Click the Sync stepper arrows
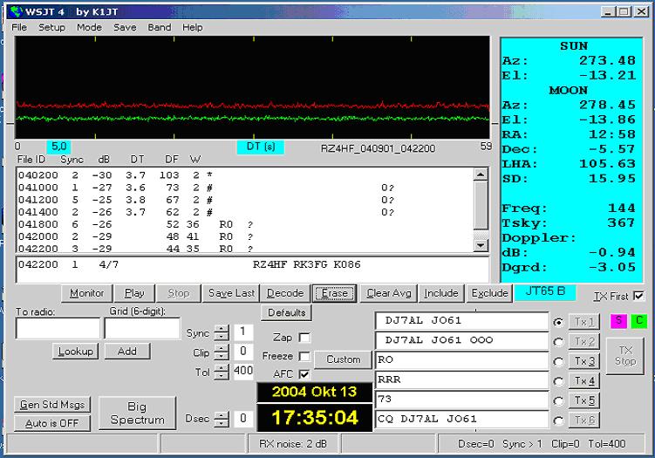 [222, 332]
